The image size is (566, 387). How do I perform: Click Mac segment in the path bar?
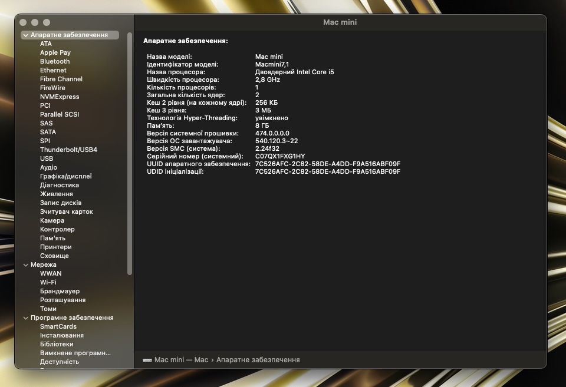pyautogui.click(x=201, y=360)
